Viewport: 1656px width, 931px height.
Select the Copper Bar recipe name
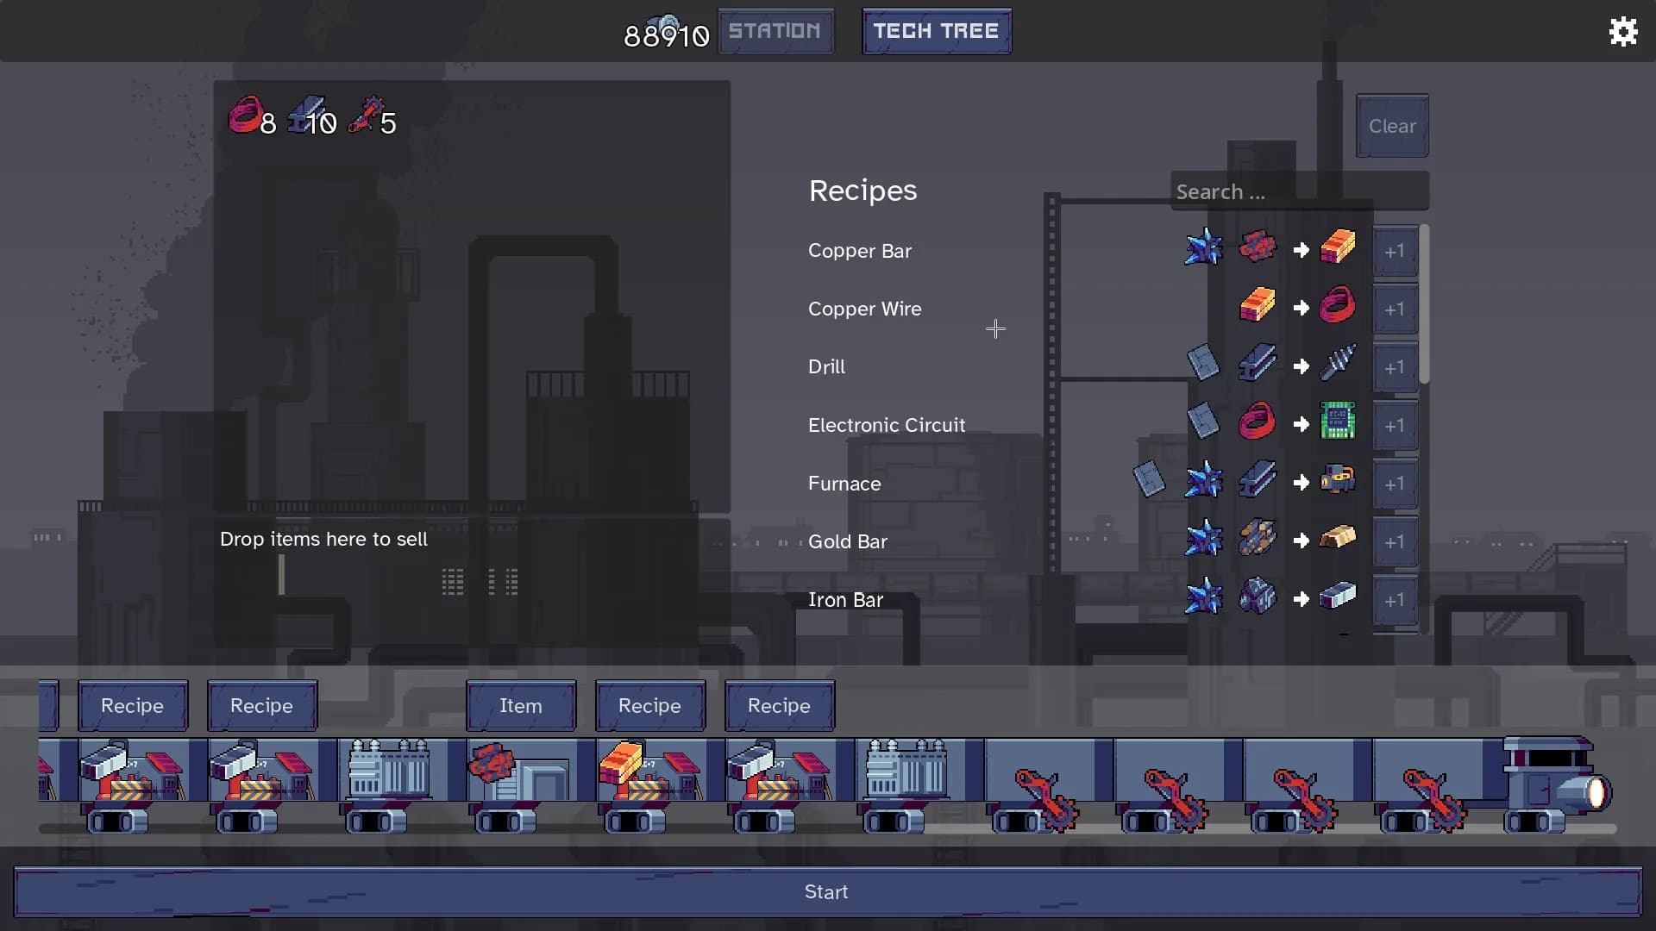click(x=860, y=251)
